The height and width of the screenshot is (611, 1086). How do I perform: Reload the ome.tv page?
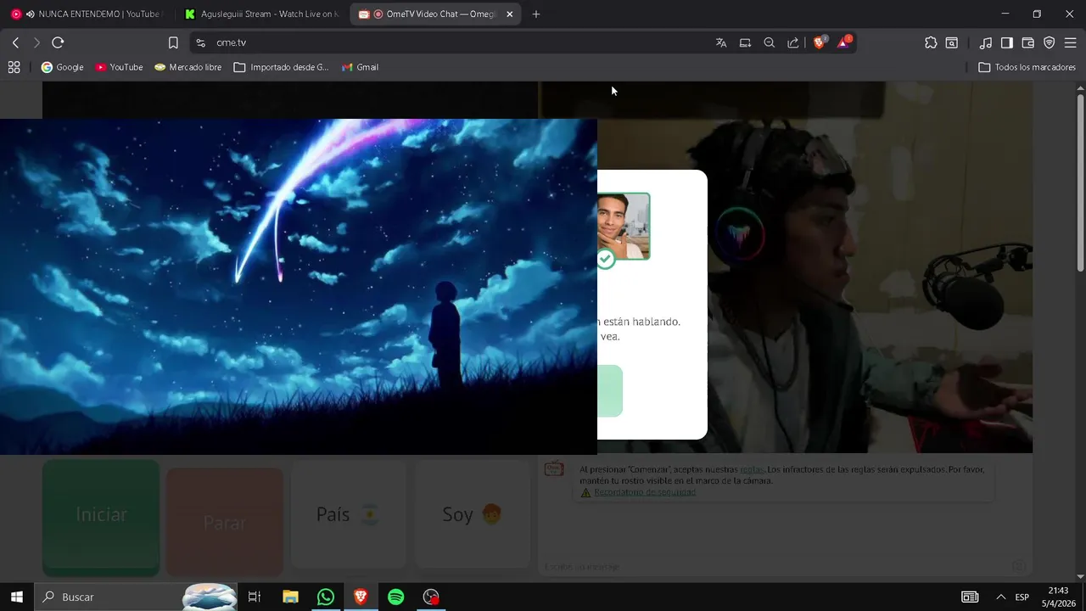(58, 42)
